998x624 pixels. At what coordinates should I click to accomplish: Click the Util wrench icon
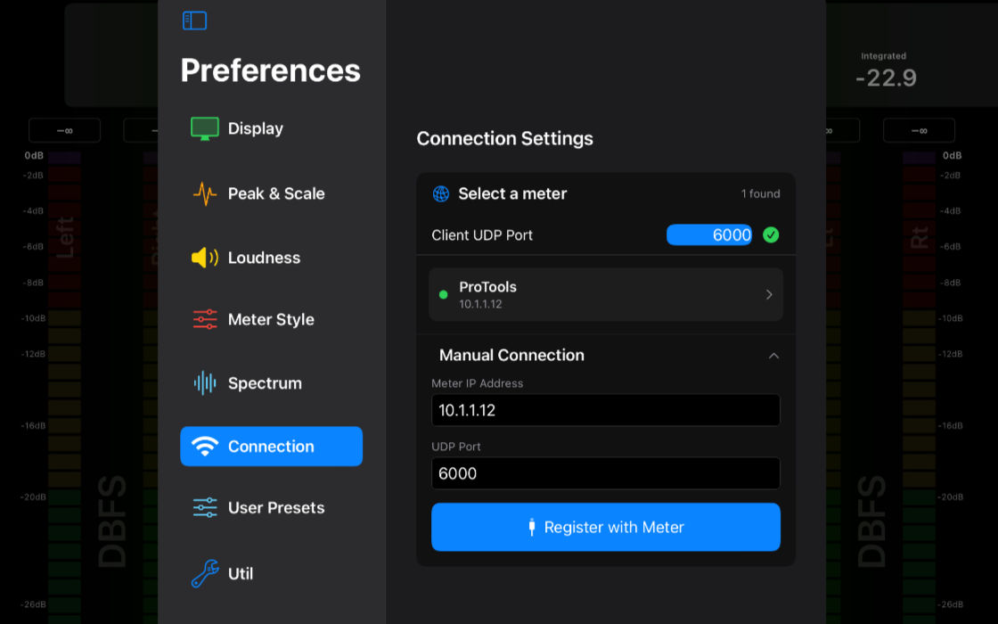click(205, 574)
